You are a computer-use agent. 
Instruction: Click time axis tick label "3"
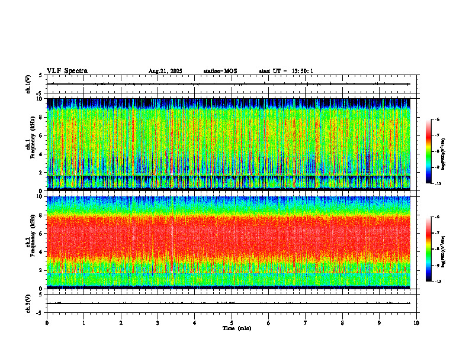click(x=158, y=323)
